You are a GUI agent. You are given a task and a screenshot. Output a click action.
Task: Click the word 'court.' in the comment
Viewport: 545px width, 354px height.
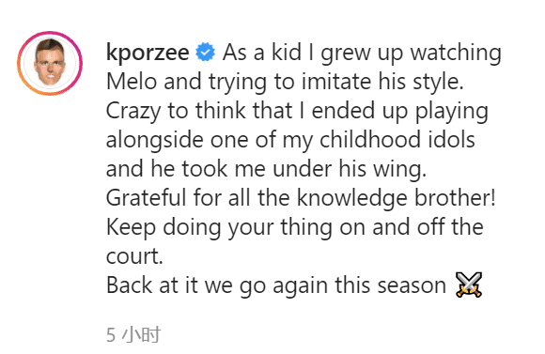pos(134,256)
